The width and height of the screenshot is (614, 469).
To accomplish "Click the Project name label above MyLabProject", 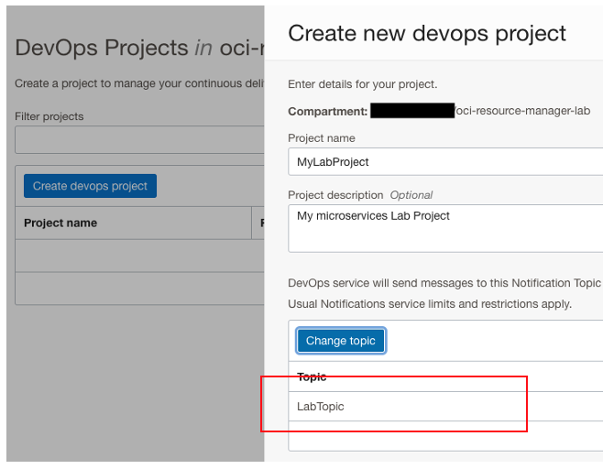I will [322, 138].
